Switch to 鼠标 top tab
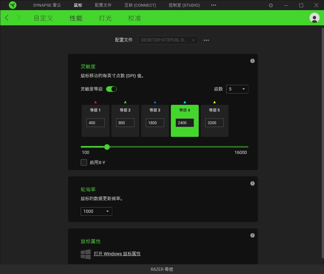 (78, 5)
